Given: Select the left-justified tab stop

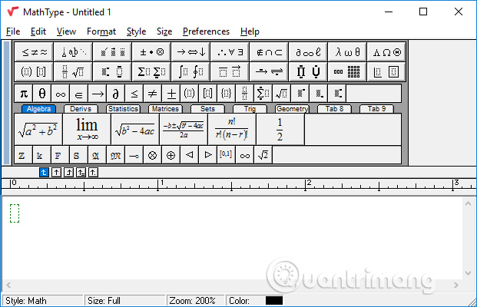Looking at the screenshot, I should click(44, 173).
